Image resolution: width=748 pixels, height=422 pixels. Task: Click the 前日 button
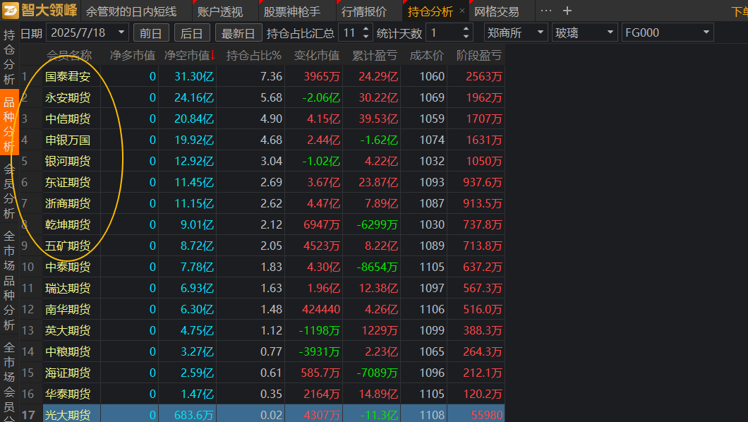pos(151,33)
